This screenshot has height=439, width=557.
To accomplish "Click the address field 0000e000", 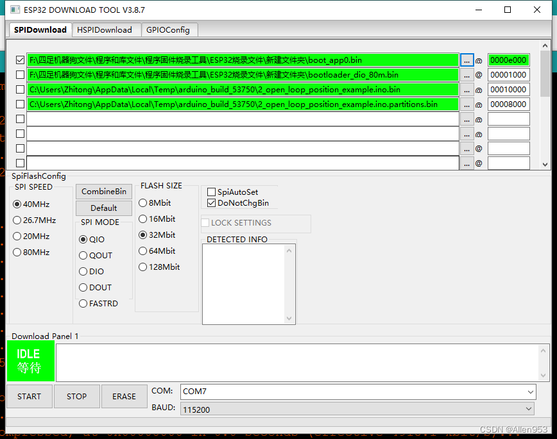I will tap(508, 60).
